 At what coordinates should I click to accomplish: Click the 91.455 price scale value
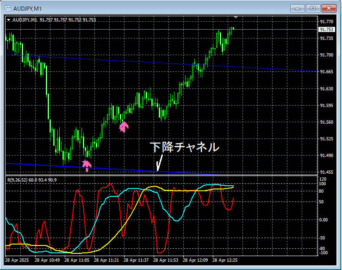pos(327,172)
